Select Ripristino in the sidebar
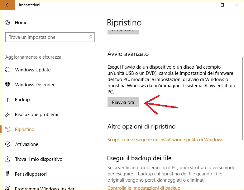 pyautogui.click(x=25, y=129)
